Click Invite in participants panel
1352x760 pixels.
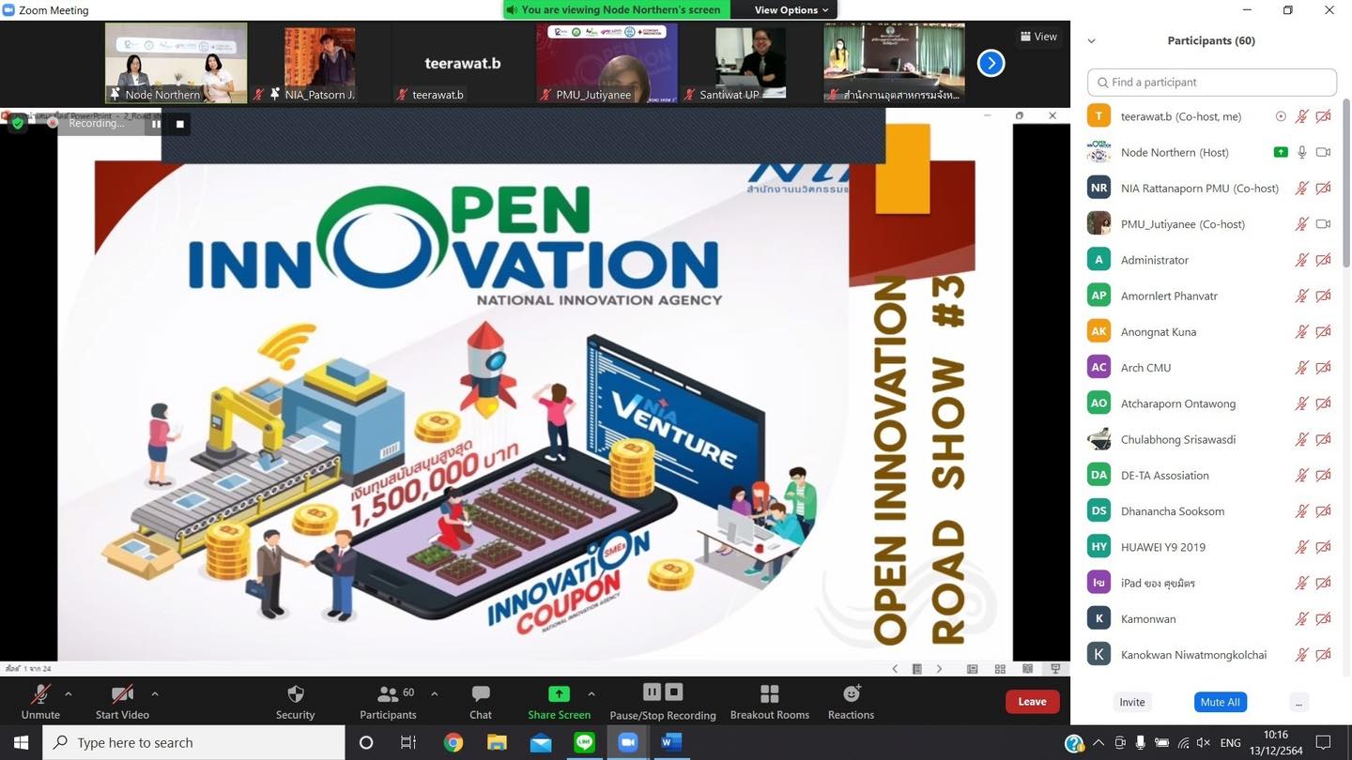pos(1132,702)
